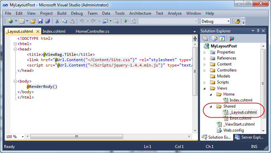This screenshot has width=271, height=153.
Task: Click the editor split window handle
Action: click(195, 38)
